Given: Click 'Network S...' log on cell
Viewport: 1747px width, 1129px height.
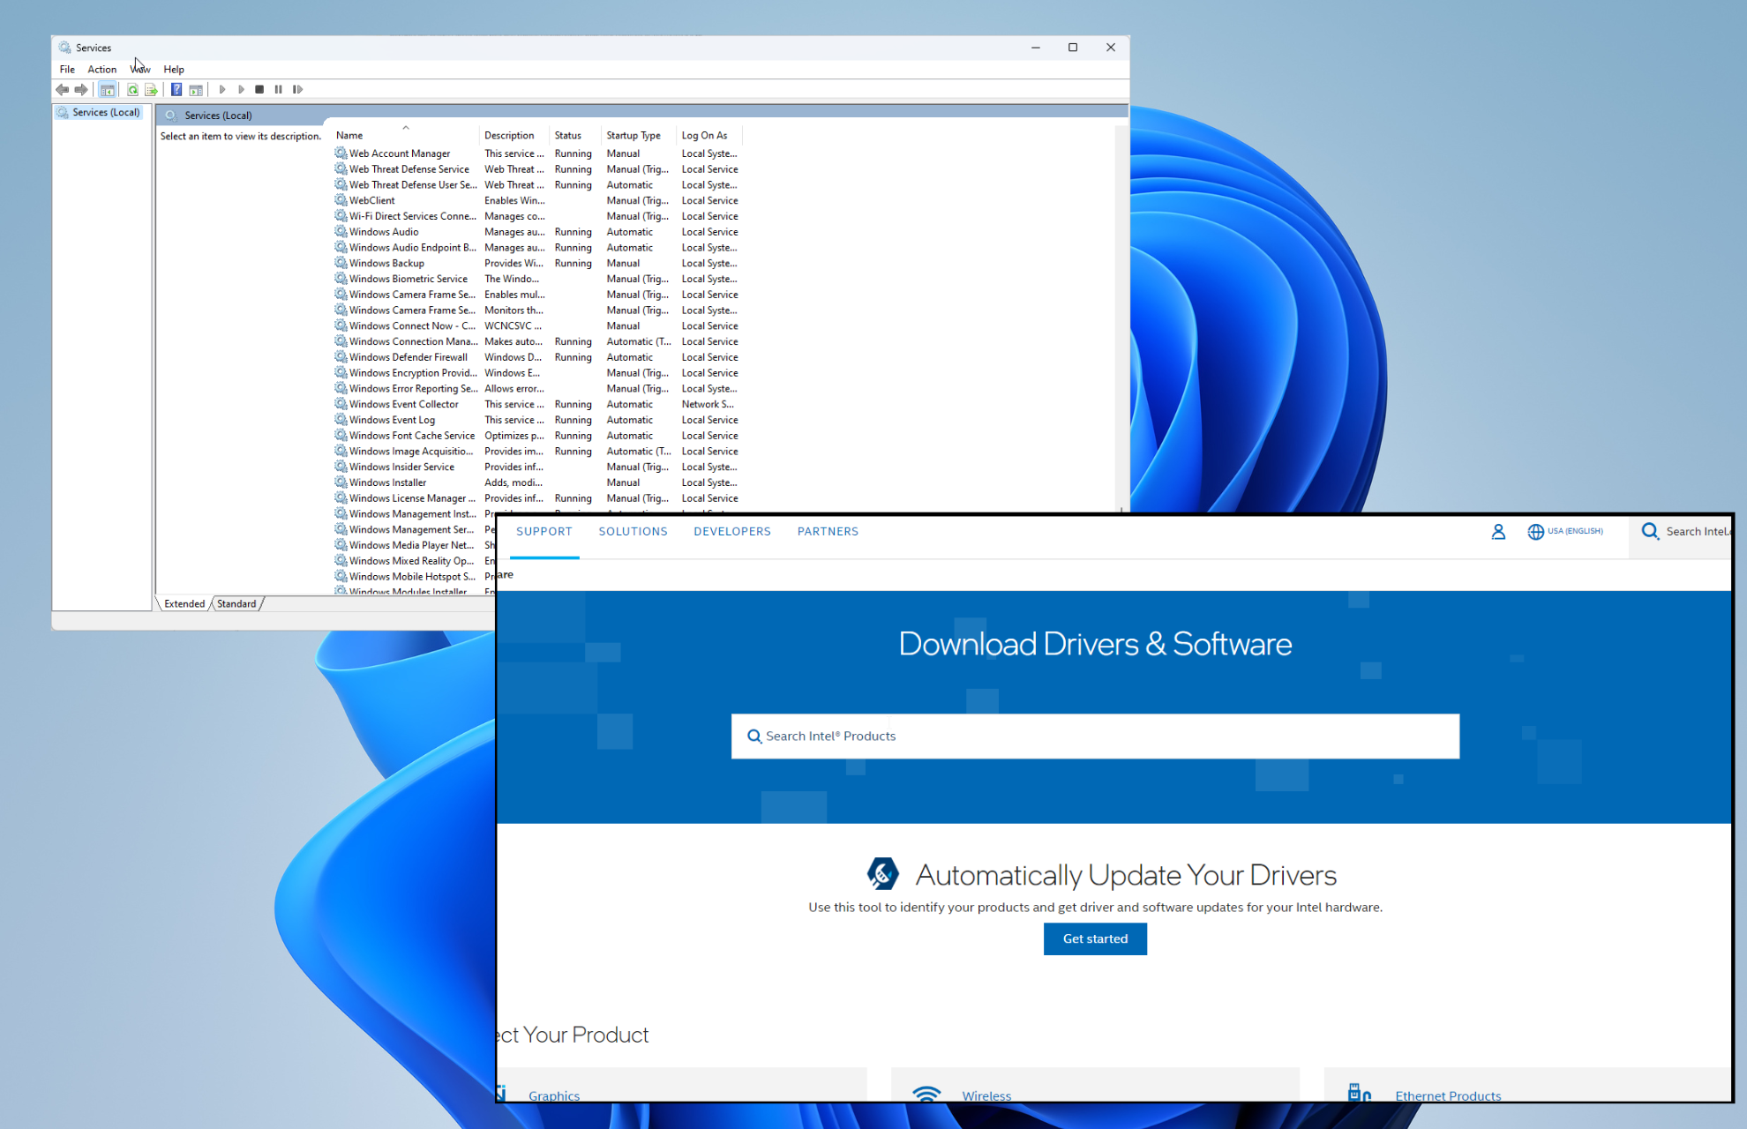Looking at the screenshot, I should (708, 404).
